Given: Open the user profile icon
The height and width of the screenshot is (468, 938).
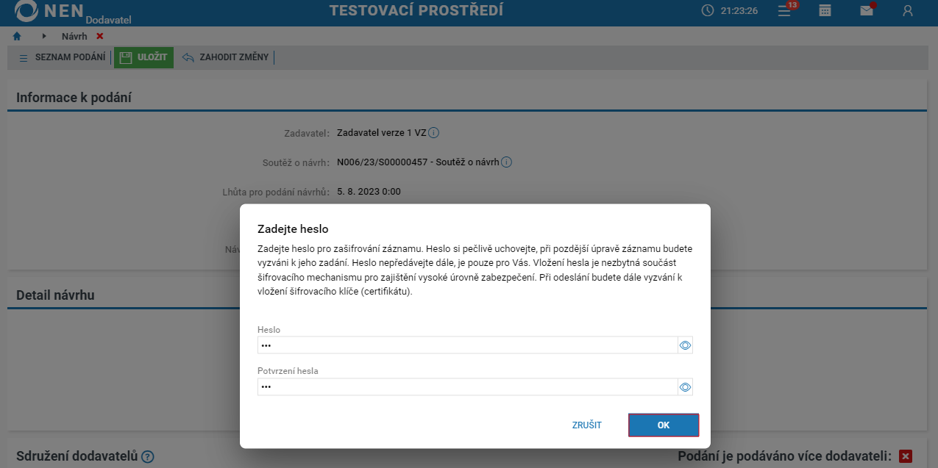Looking at the screenshot, I should (908, 11).
